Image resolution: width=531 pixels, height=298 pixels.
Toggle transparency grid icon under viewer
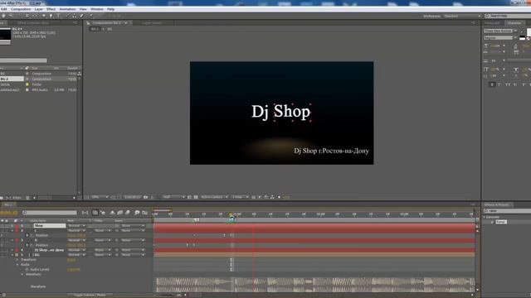tap(196, 197)
